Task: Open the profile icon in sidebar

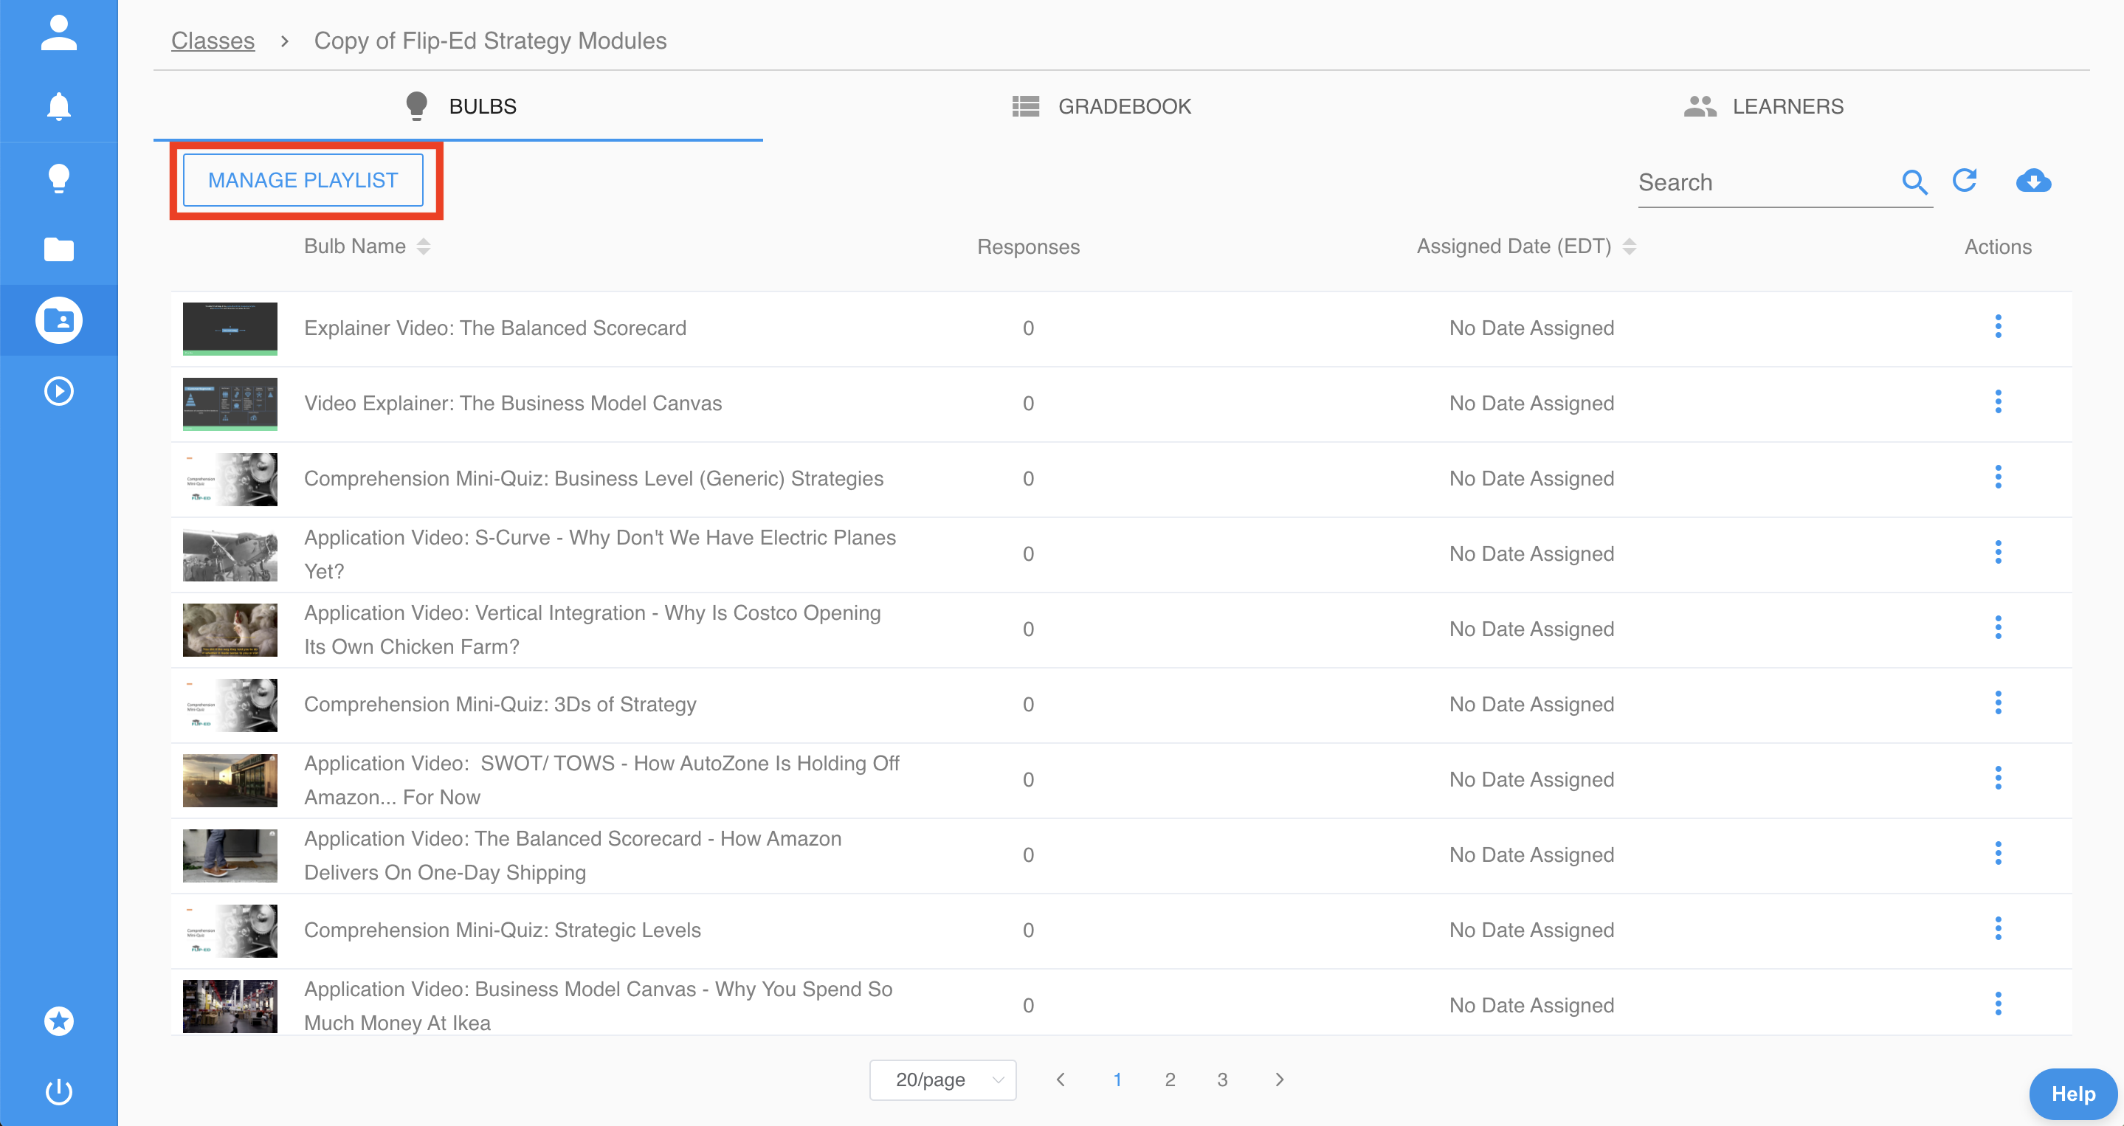Action: [58, 33]
